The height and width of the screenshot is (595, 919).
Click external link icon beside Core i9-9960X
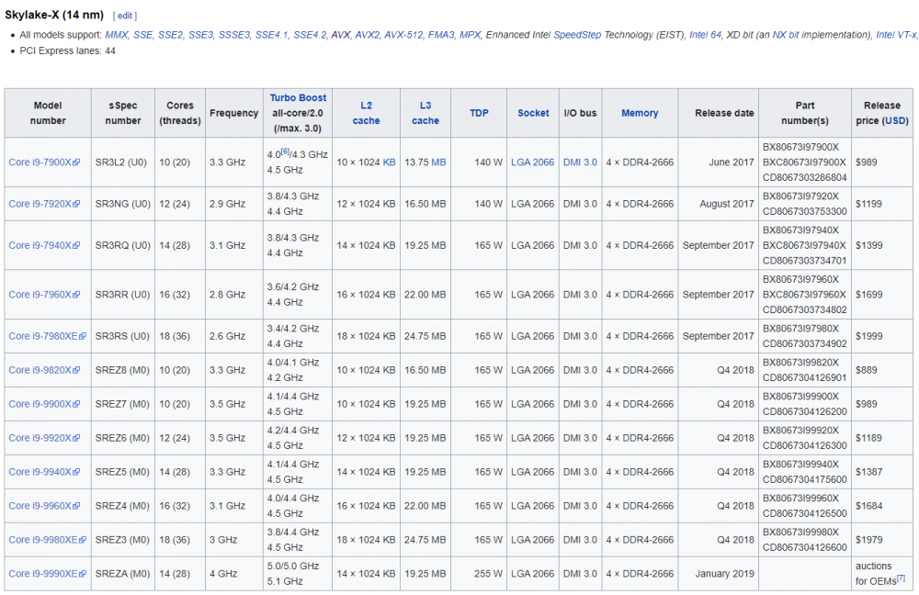[x=76, y=506]
